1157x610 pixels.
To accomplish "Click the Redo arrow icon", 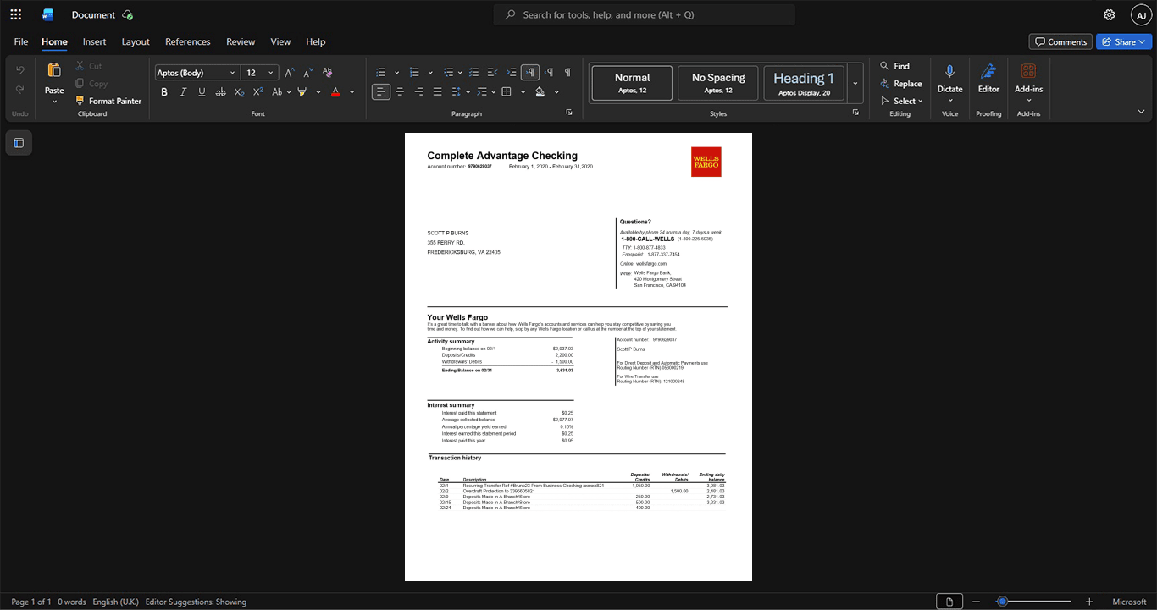I will [20, 90].
